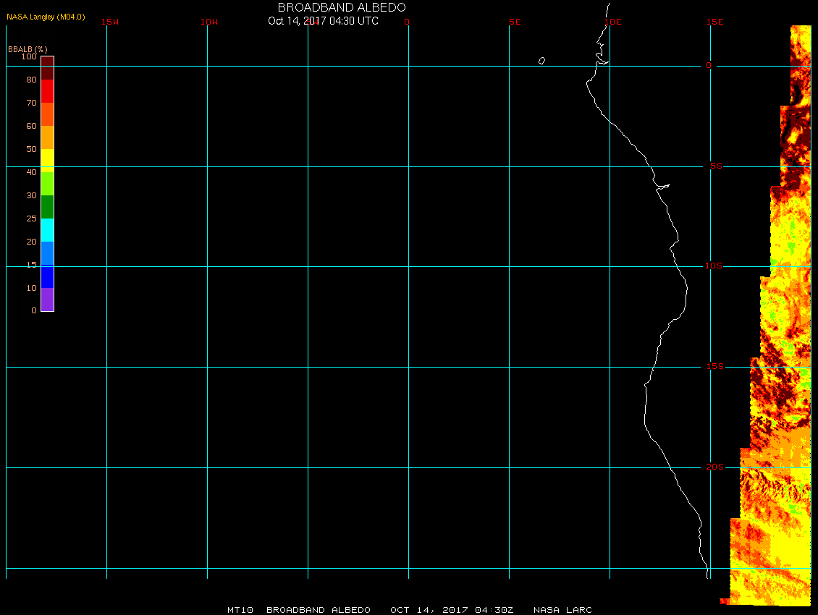Click the "5E" longitude label
Image resolution: width=818 pixels, height=615 pixels.
(x=515, y=22)
